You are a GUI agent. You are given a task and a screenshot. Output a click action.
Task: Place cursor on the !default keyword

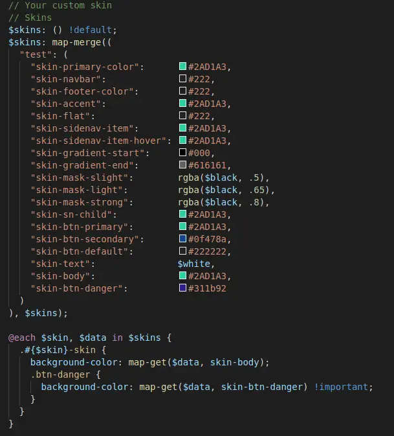pos(90,30)
